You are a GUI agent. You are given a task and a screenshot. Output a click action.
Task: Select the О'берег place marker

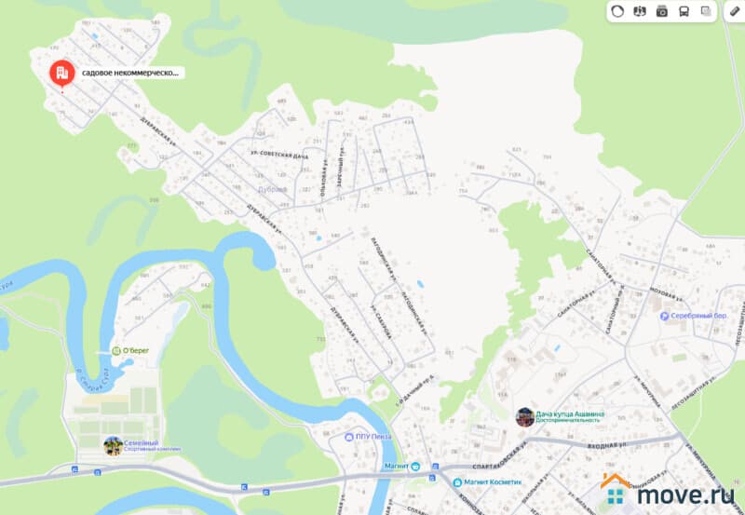coord(130,350)
